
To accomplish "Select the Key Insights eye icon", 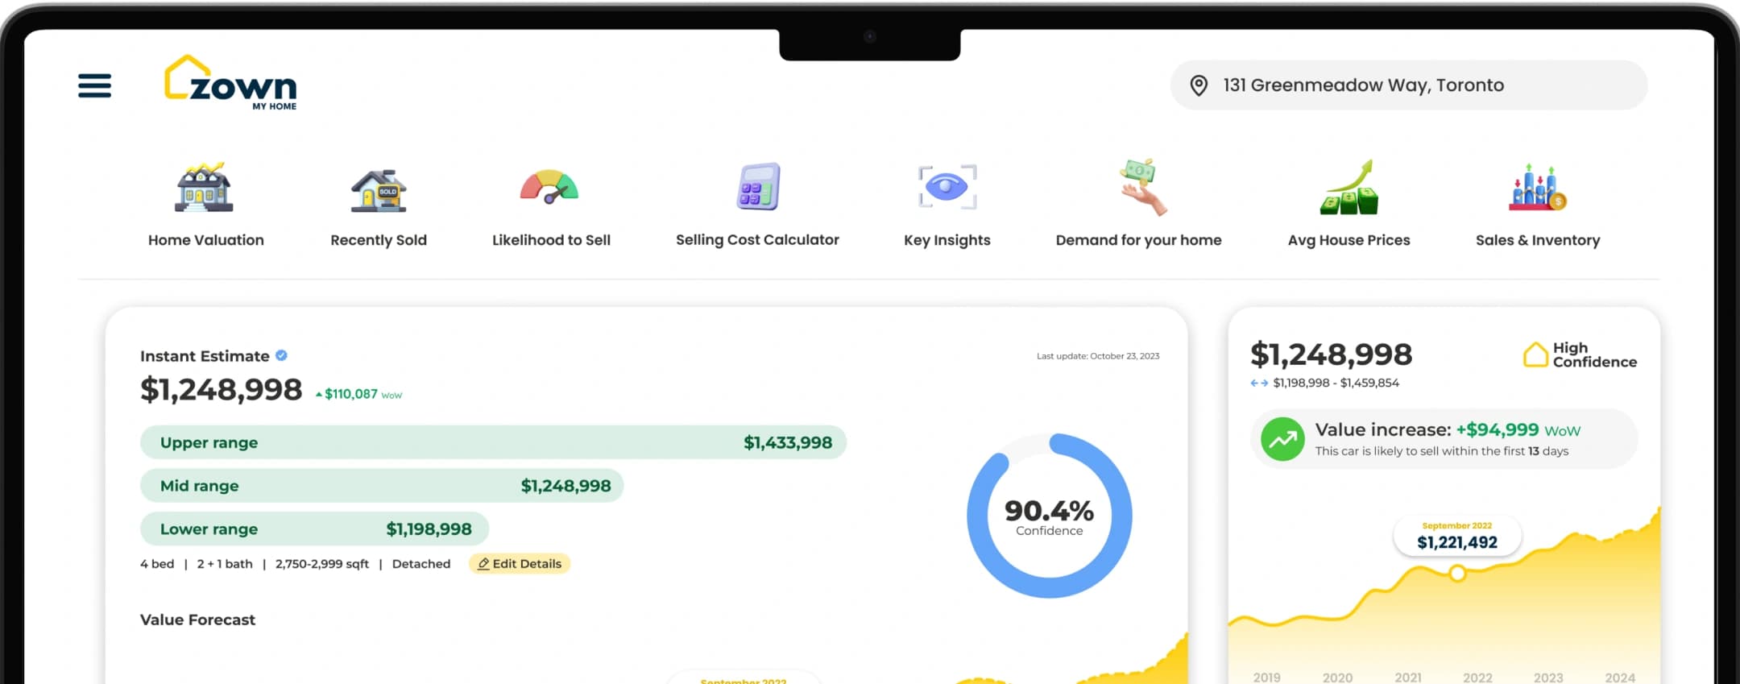I will pyautogui.click(x=947, y=187).
